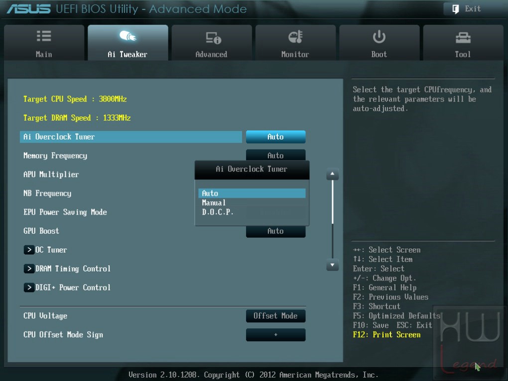Open the Tool tab label

pos(463,54)
